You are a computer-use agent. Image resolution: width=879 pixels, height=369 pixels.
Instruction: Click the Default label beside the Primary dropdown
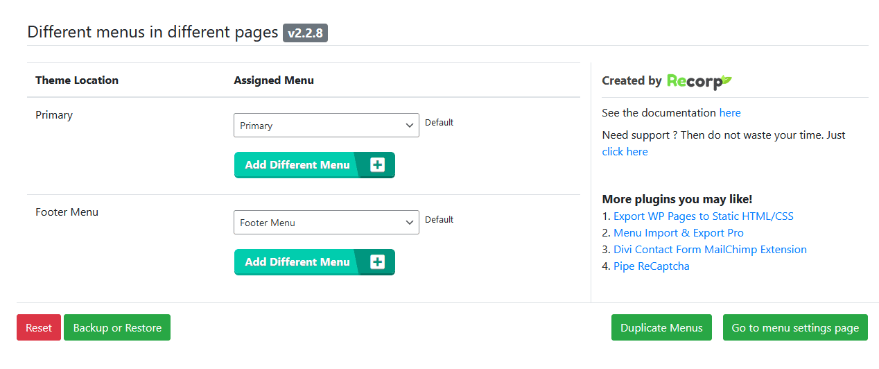click(x=439, y=123)
